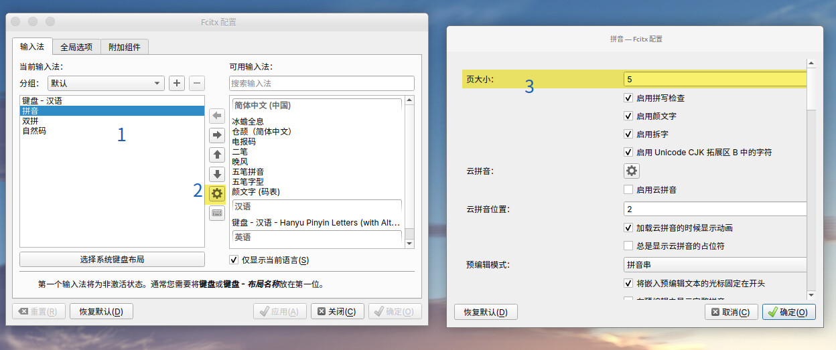This screenshot has width=836, height=350.
Task: Click 取消 in 拼音 dialog
Action: (731, 312)
